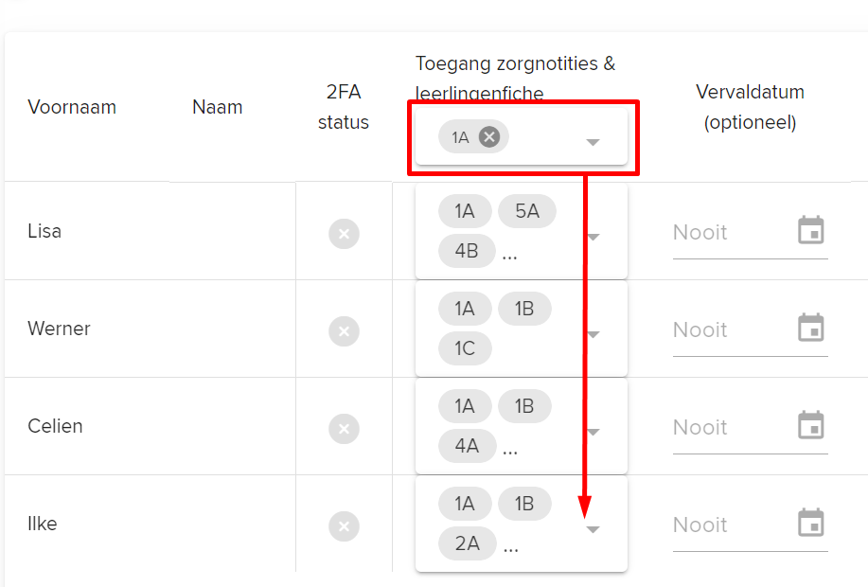Sort by the Voornaam column header
The image size is (868, 587).
click(x=72, y=107)
